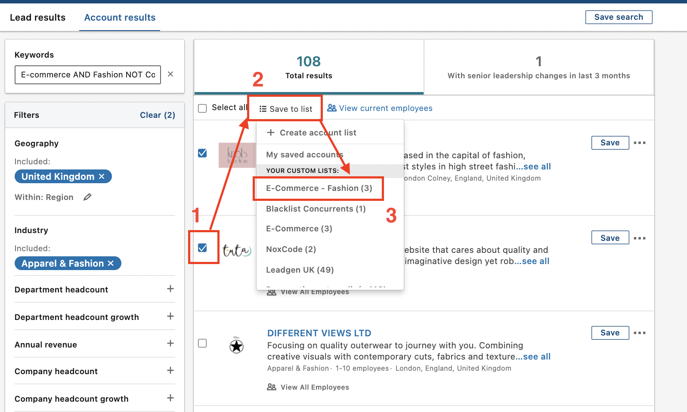Open the Save to list dropdown
This screenshot has width=687, height=412.
pyautogui.click(x=286, y=109)
